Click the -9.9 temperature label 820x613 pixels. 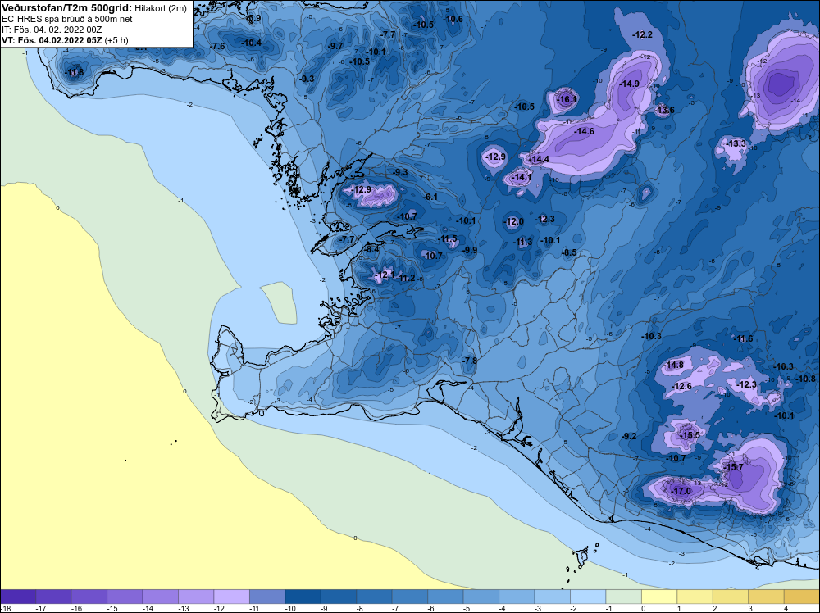click(x=470, y=250)
